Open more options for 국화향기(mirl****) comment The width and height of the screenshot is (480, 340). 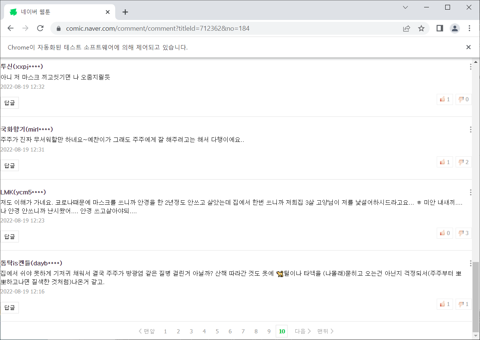click(470, 129)
